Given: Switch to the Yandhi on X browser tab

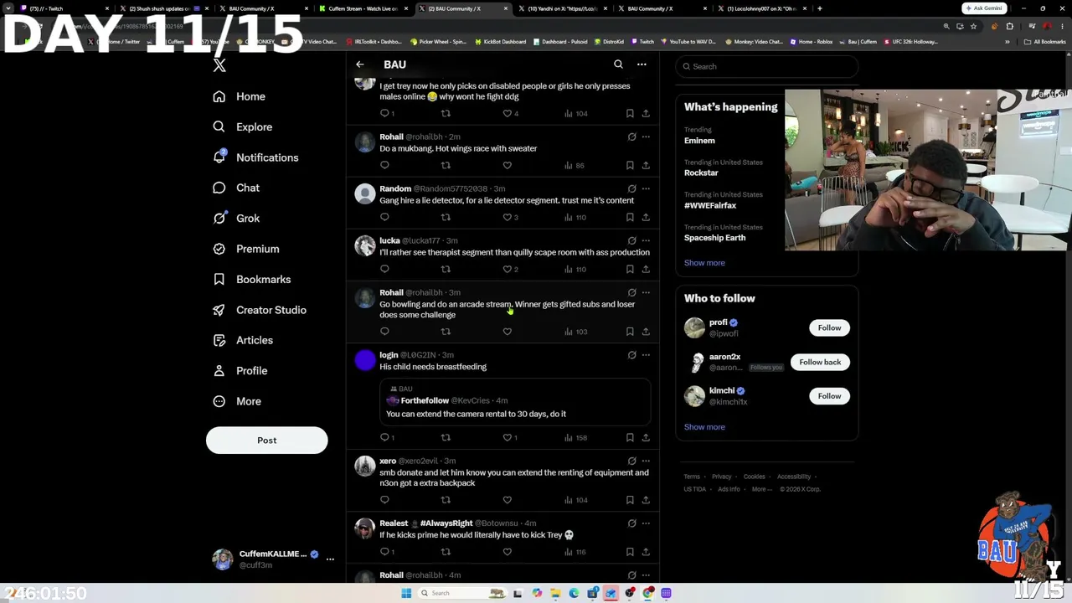Looking at the screenshot, I should tap(563, 8).
